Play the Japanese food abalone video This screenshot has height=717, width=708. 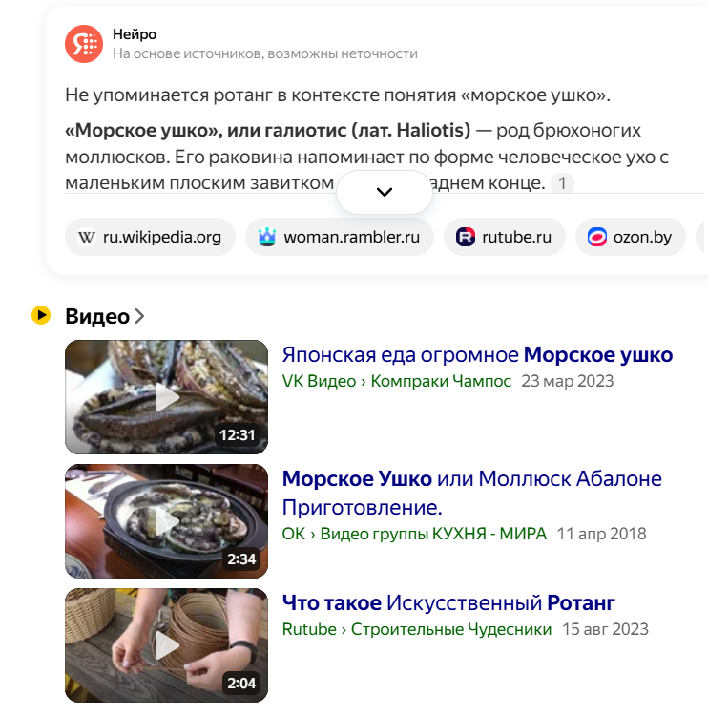pyautogui.click(x=166, y=397)
